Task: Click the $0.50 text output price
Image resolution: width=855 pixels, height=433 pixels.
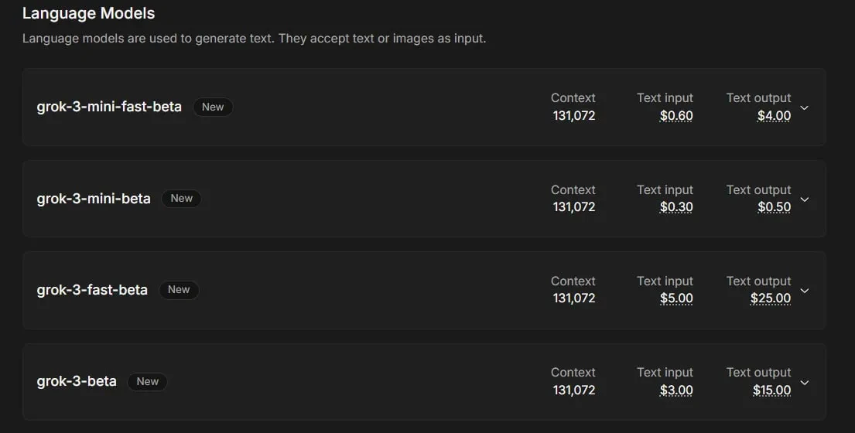Action: (x=774, y=207)
